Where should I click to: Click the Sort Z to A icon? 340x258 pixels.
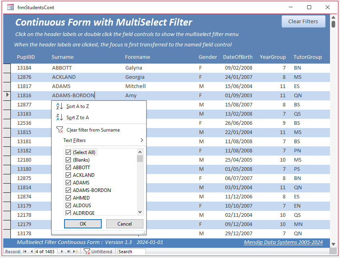click(59, 117)
